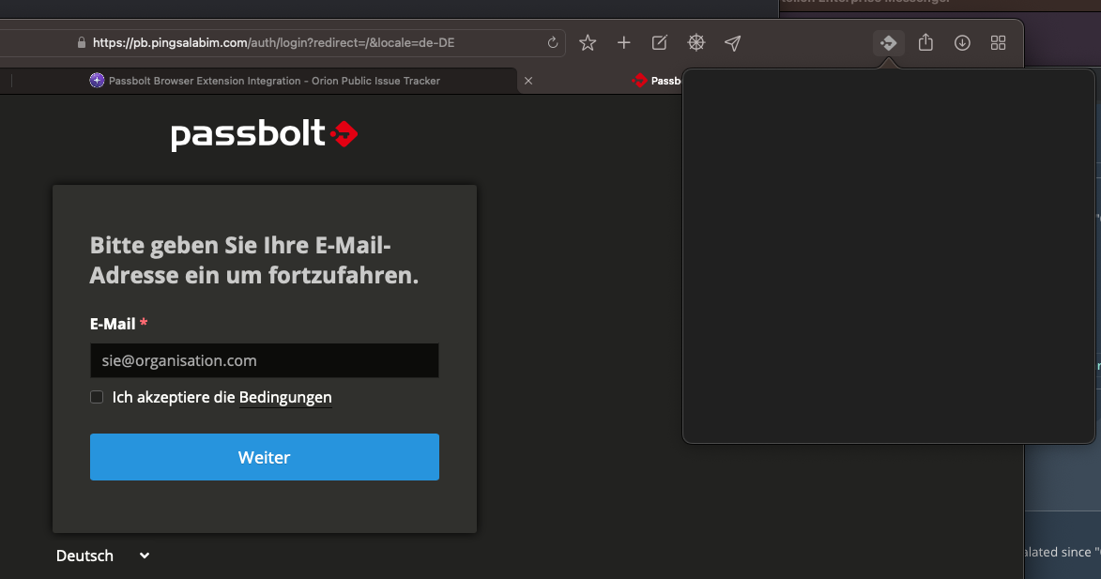Focus the E-Mail input field

264,360
